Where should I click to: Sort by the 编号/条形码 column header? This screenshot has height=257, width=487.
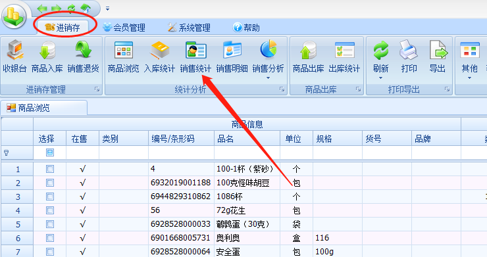182,139
